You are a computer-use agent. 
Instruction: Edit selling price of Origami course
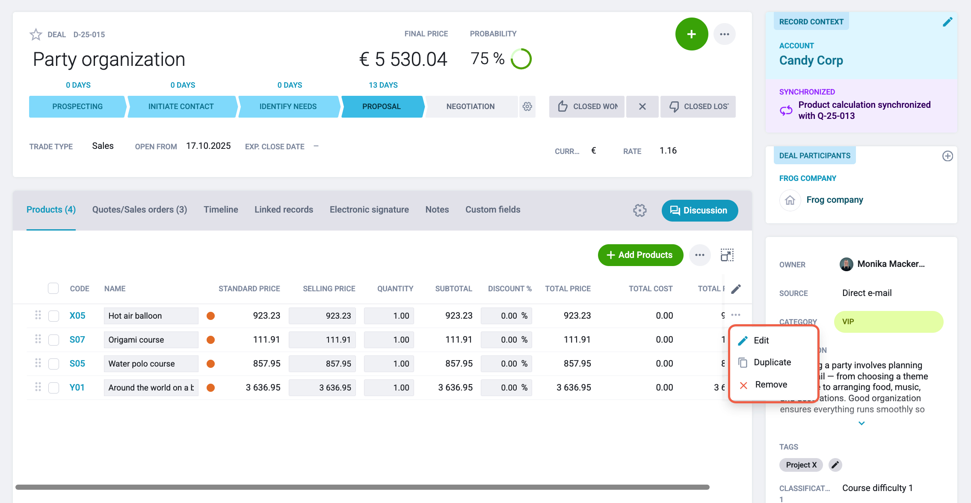322,340
